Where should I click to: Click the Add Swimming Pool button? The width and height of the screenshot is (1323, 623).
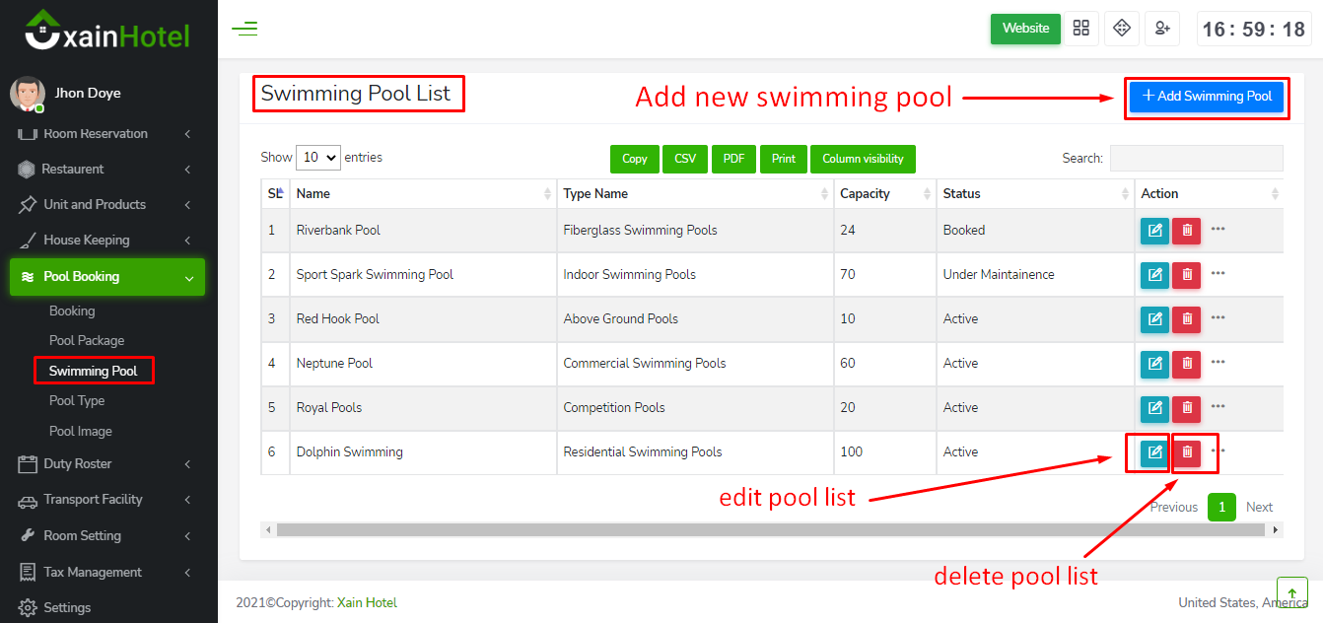pyautogui.click(x=1207, y=97)
